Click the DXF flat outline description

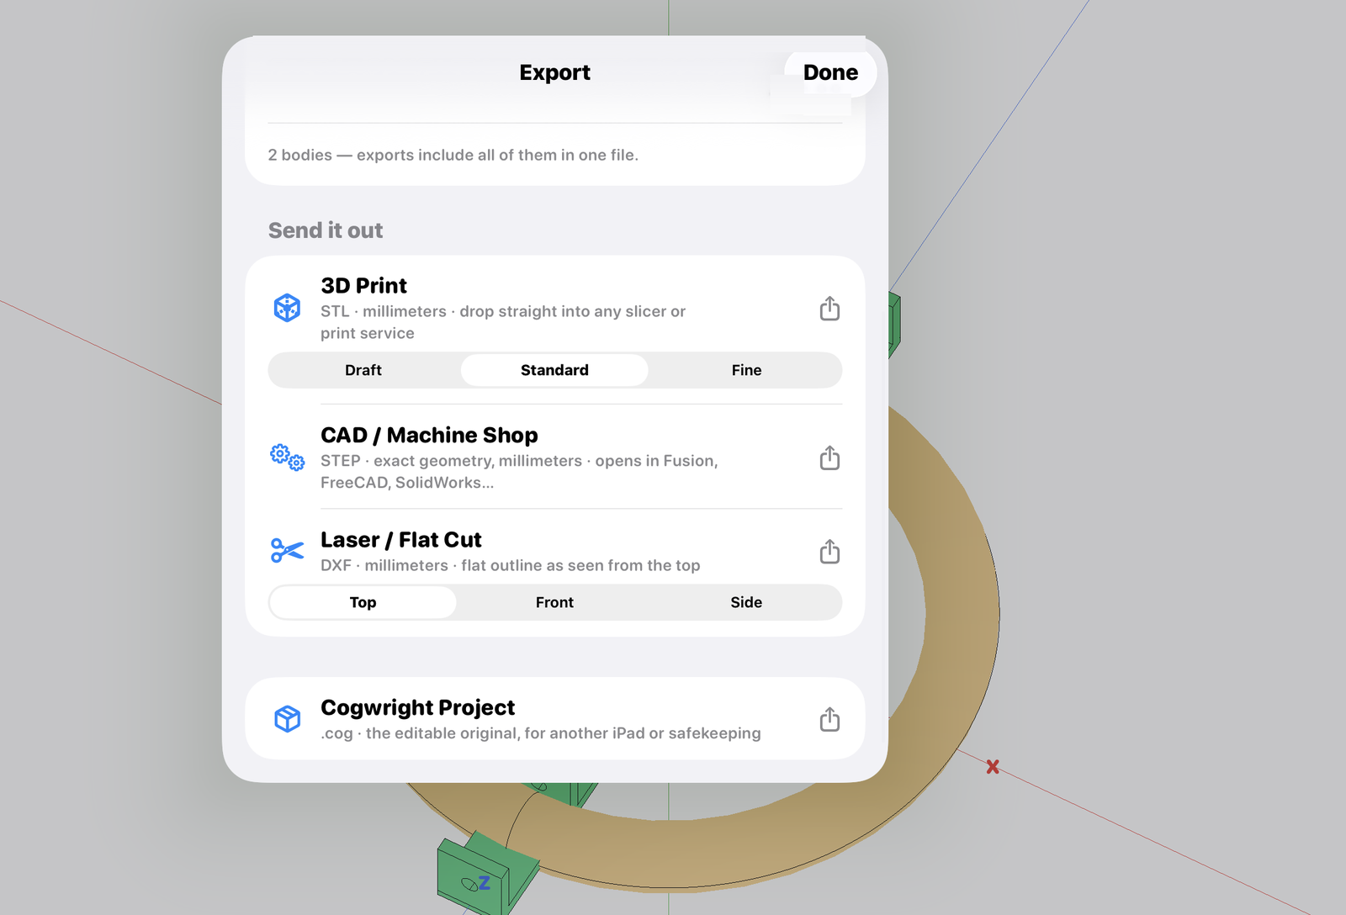[511, 565]
